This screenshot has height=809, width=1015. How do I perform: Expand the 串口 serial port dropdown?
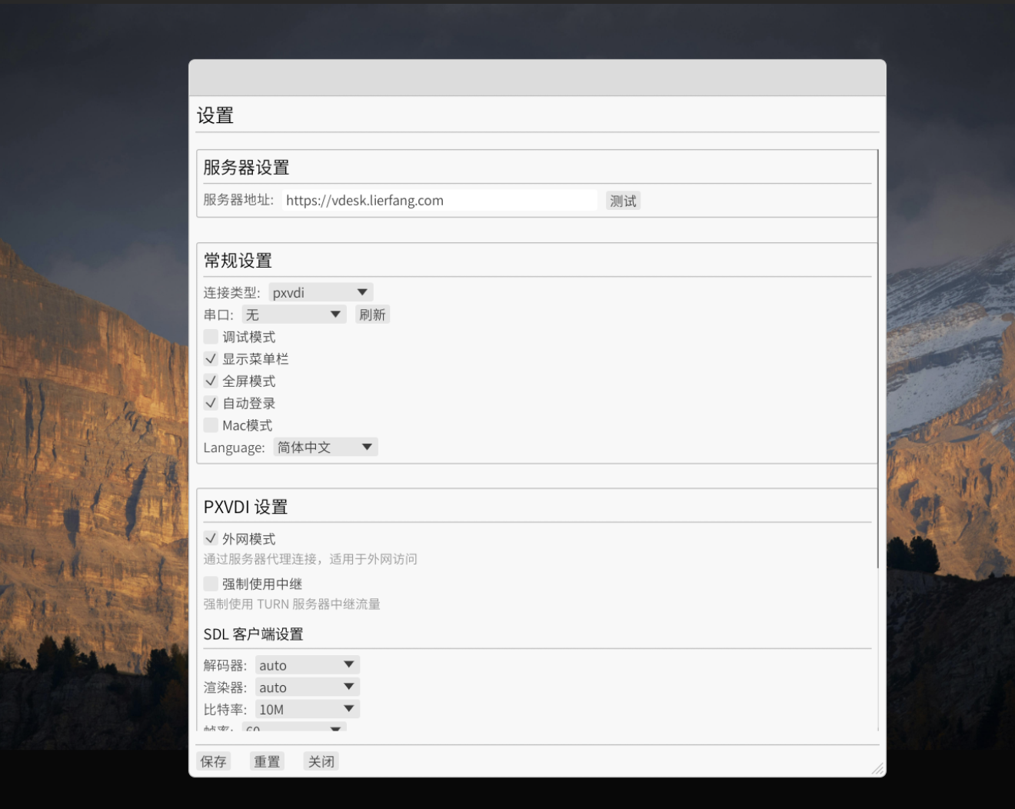294,315
